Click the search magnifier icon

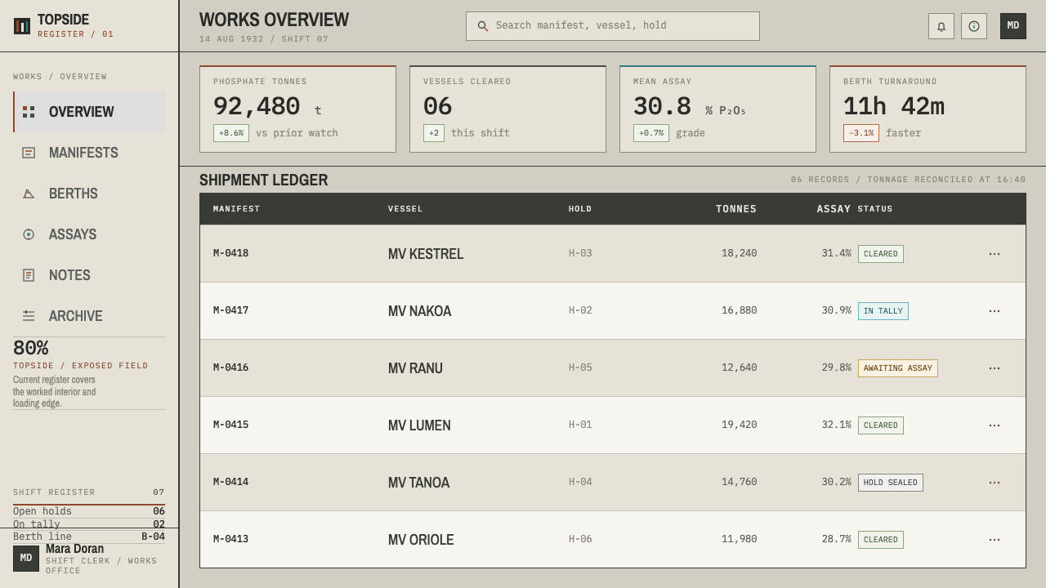pyautogui.click(x=483, y=26)
